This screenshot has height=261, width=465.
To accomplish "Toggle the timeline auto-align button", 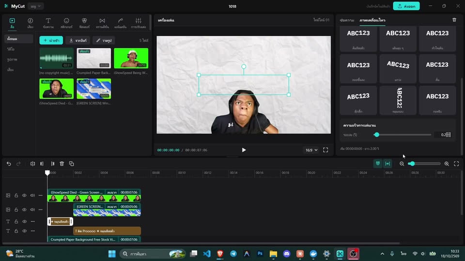I will point(387,164).
